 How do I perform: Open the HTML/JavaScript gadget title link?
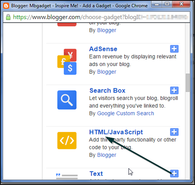[x=116, y=132]
